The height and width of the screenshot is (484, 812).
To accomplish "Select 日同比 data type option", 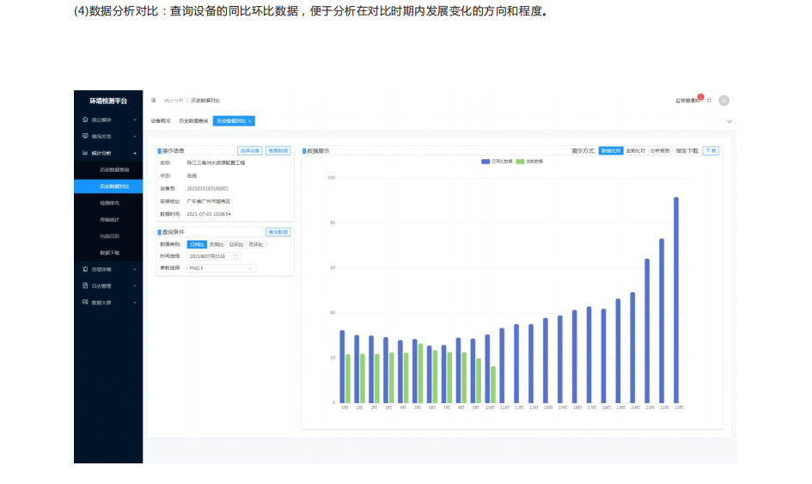I will (x=197, y=245).
